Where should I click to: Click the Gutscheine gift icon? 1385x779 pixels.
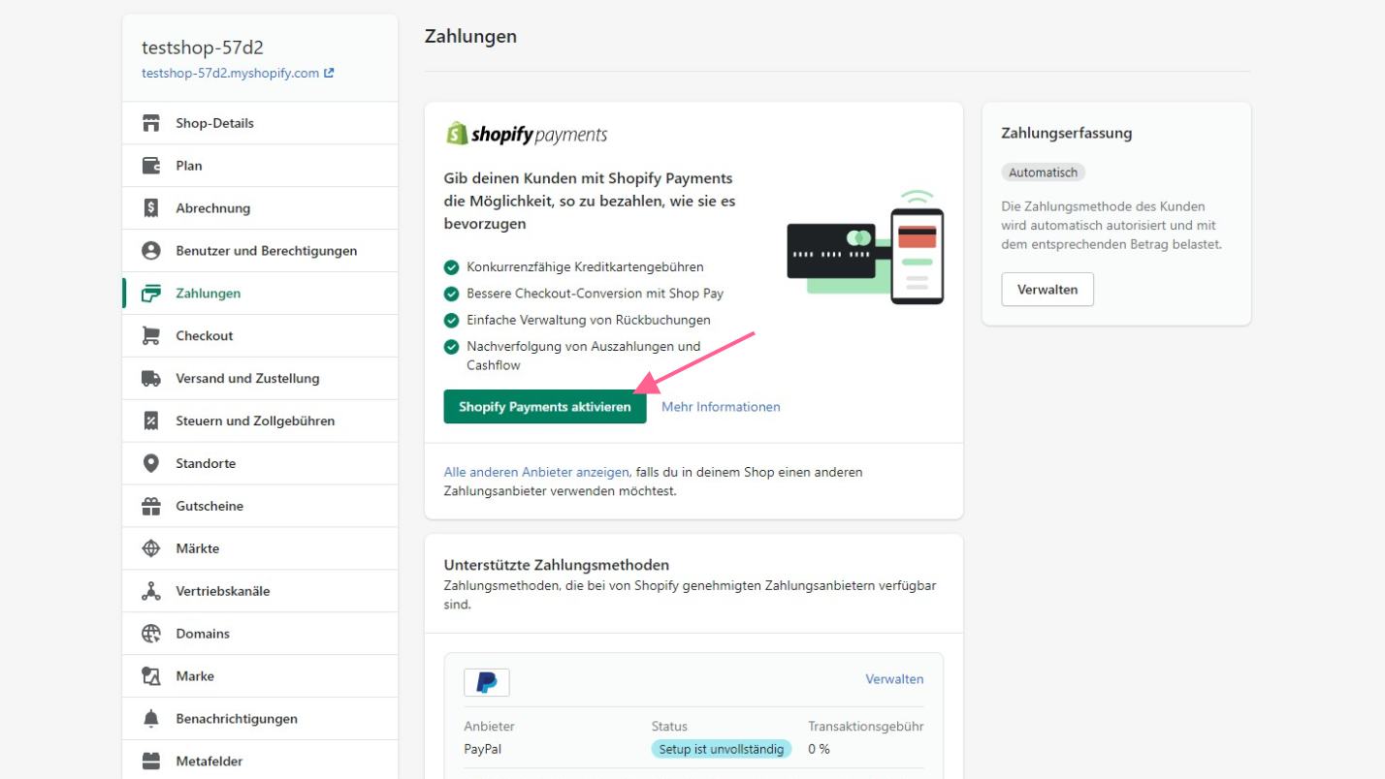tap(150, 507)
